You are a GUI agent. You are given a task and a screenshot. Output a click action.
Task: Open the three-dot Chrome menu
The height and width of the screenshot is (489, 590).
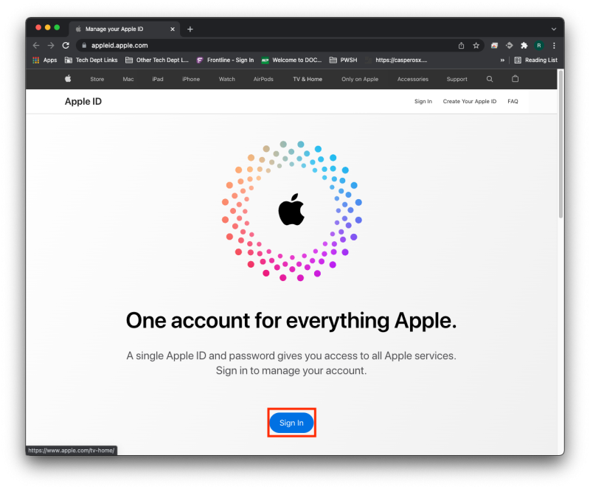tap(554, 45)
